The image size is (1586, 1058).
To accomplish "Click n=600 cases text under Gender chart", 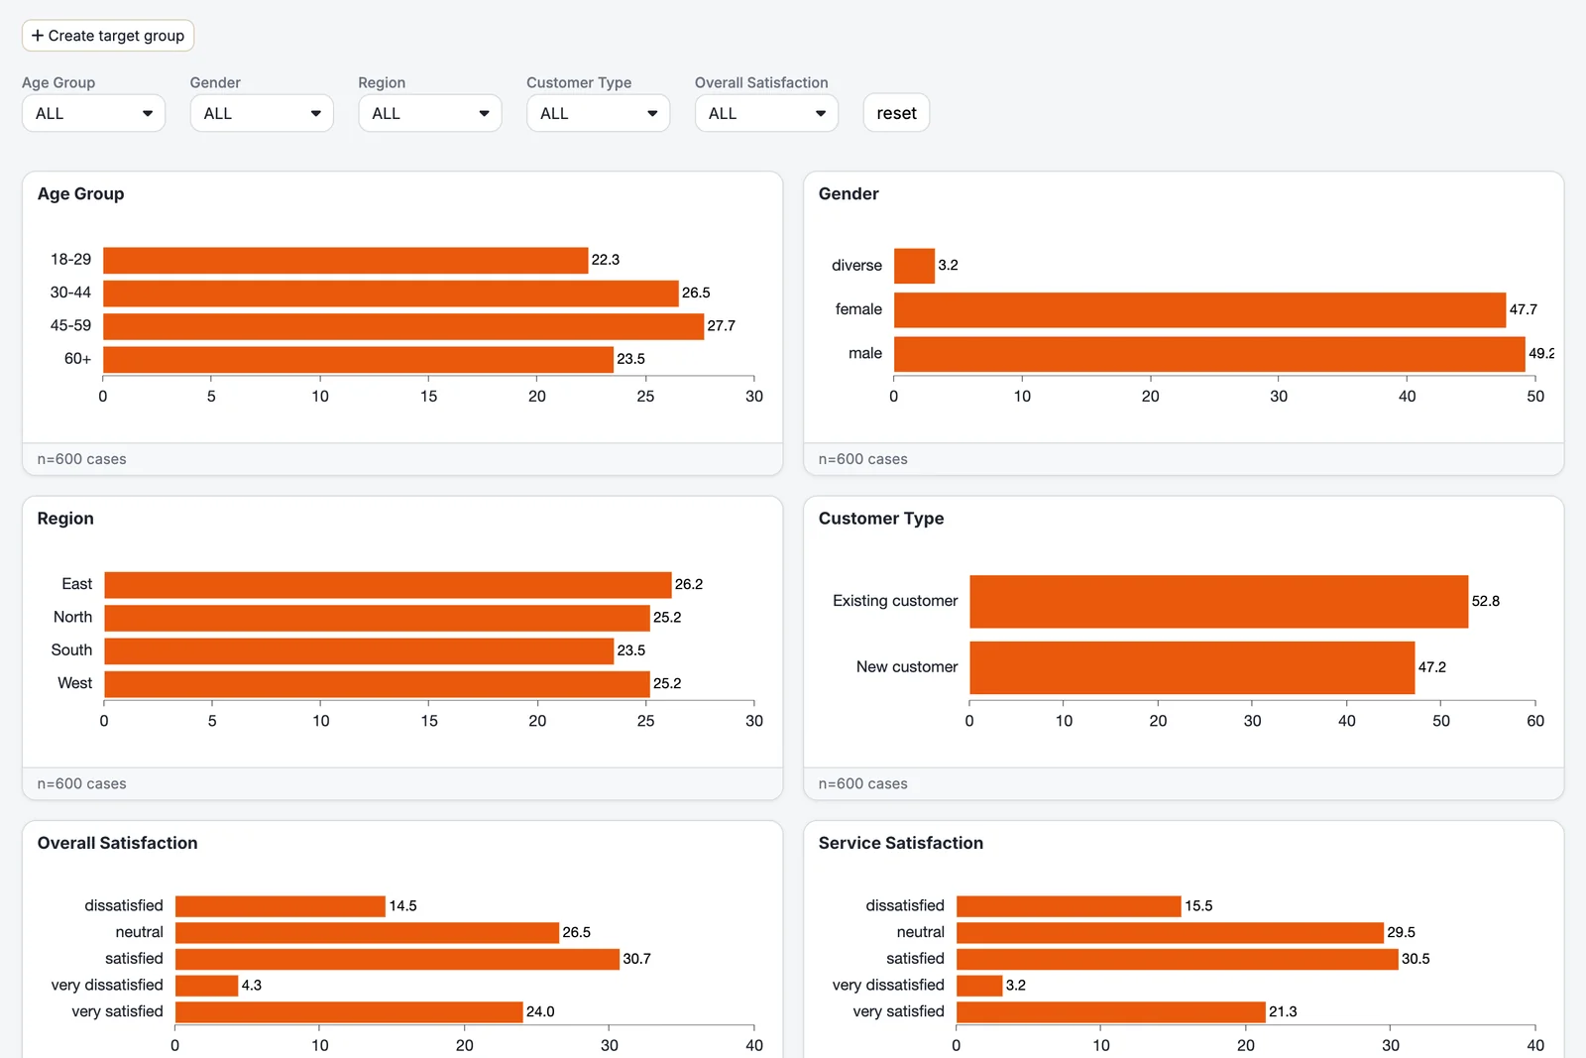I will click(x=862, y=459).
